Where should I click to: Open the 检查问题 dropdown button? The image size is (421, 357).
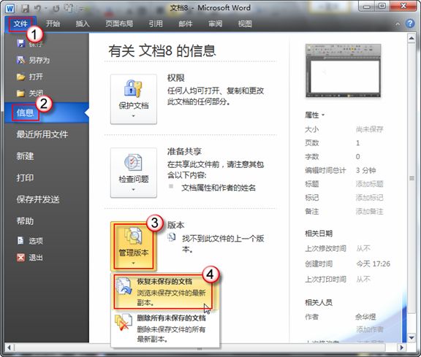click(134, 173)
